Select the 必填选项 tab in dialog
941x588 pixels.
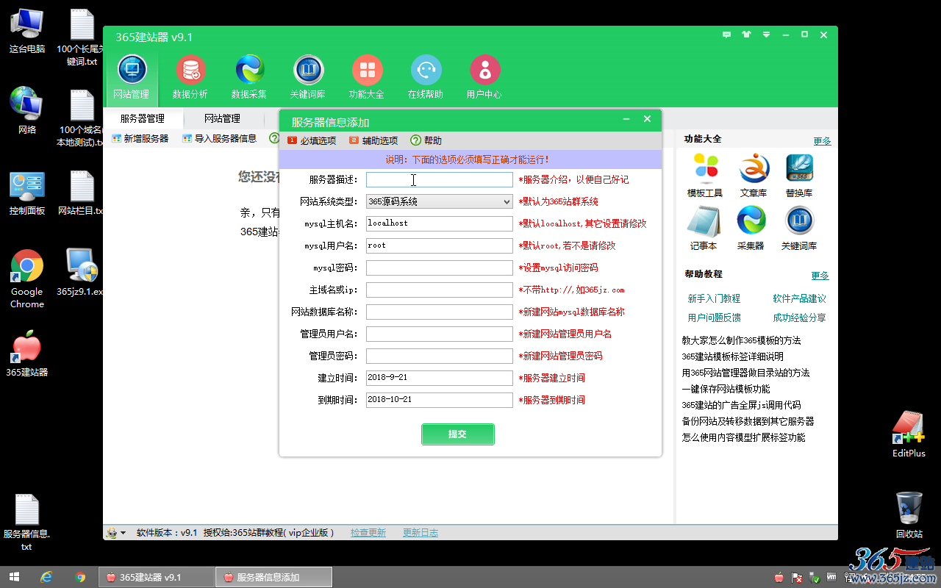pyautogui.click(x=312, y=140)
